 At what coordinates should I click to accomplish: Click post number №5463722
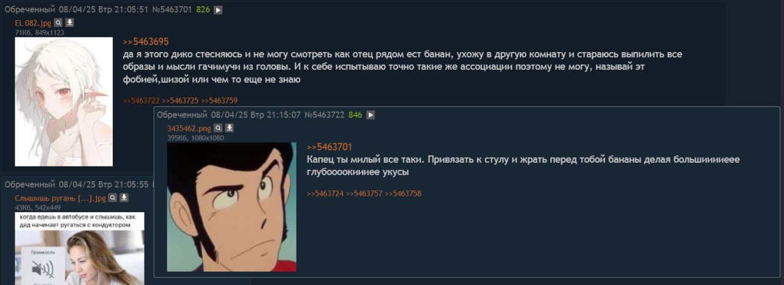click(324, 115)
